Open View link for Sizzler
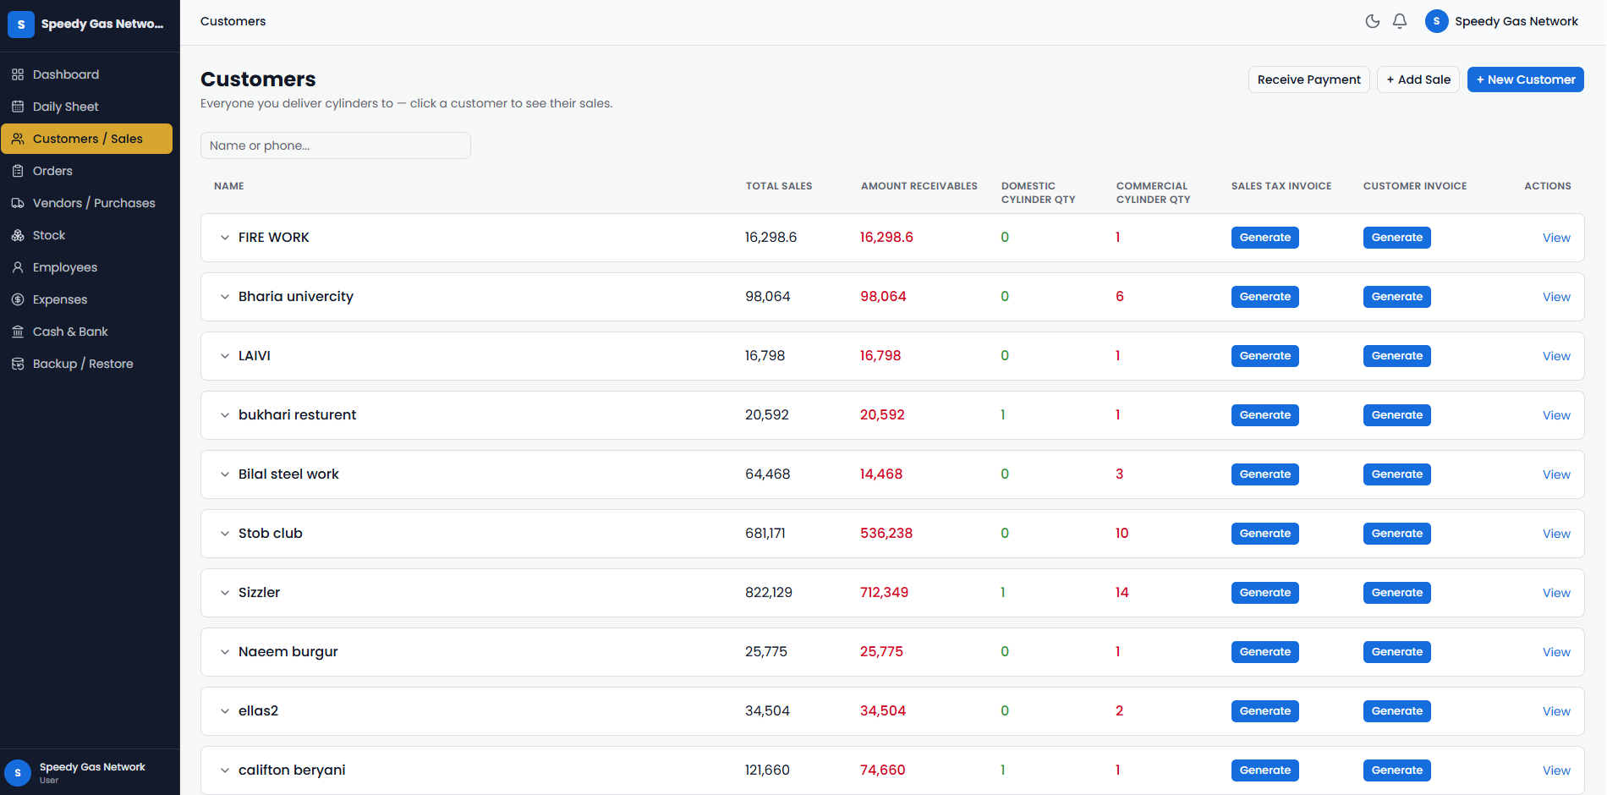 [x=1556, y=593]
